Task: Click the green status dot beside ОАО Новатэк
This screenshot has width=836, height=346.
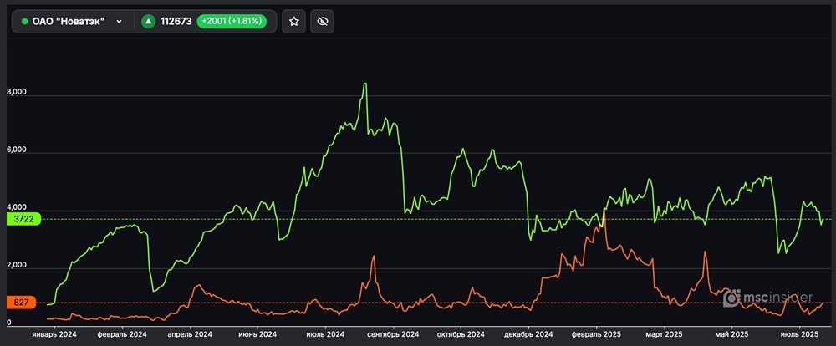Action: [24, 22]
